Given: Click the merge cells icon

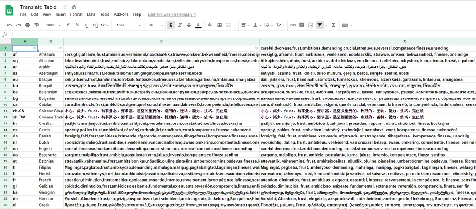Looking at the screenshot, I should (229, 25).
